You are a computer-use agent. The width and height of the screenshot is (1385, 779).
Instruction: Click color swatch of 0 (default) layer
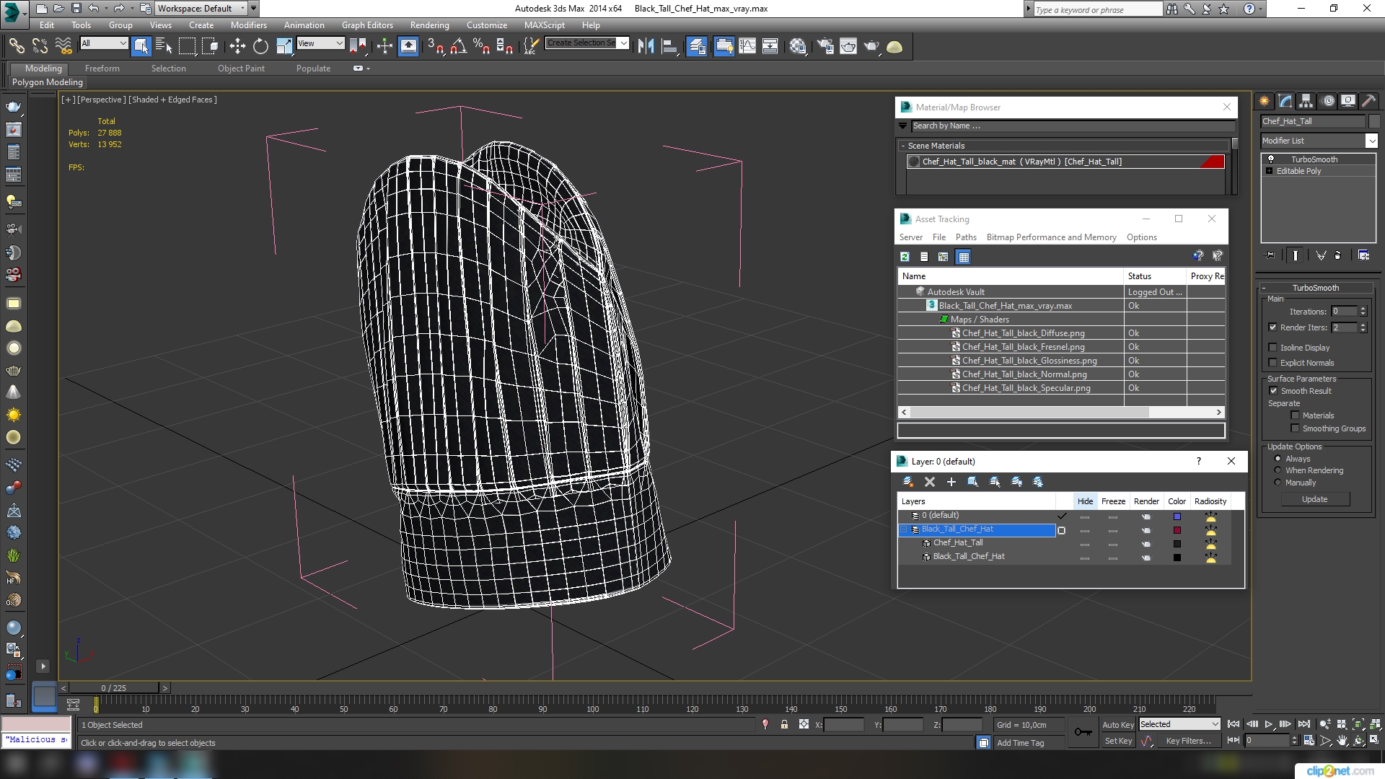pos(1177,516)
